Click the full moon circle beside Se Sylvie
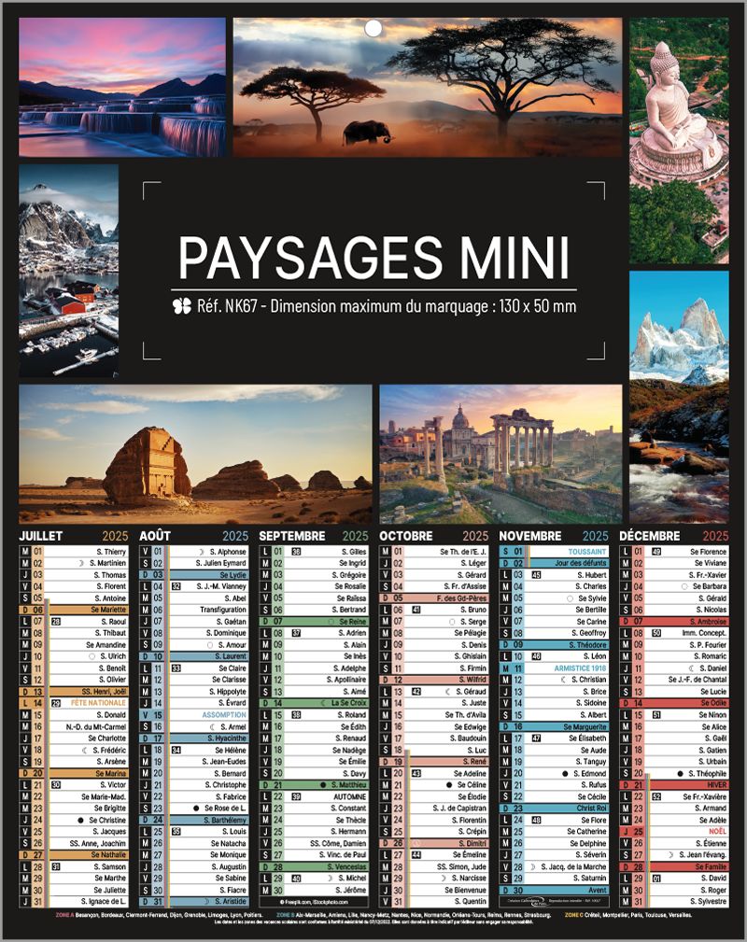The height and width of the screenshot is (942, 747). [571, 598]
